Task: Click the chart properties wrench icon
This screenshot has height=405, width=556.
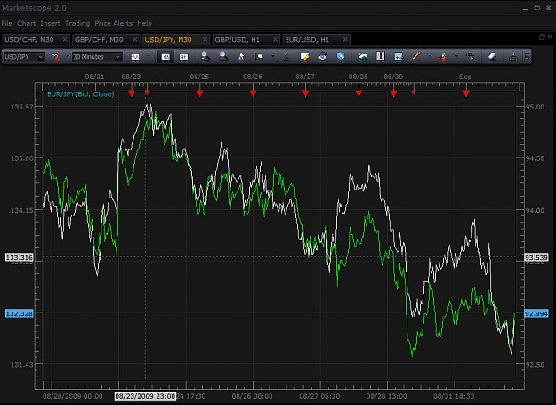Action: [x=304, y=56]
